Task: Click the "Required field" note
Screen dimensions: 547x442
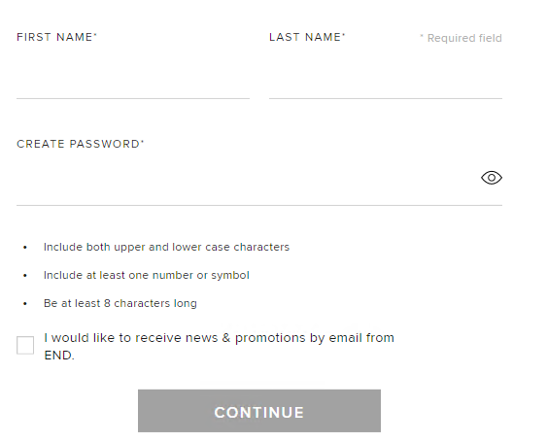Action: [x=461, y=38]
